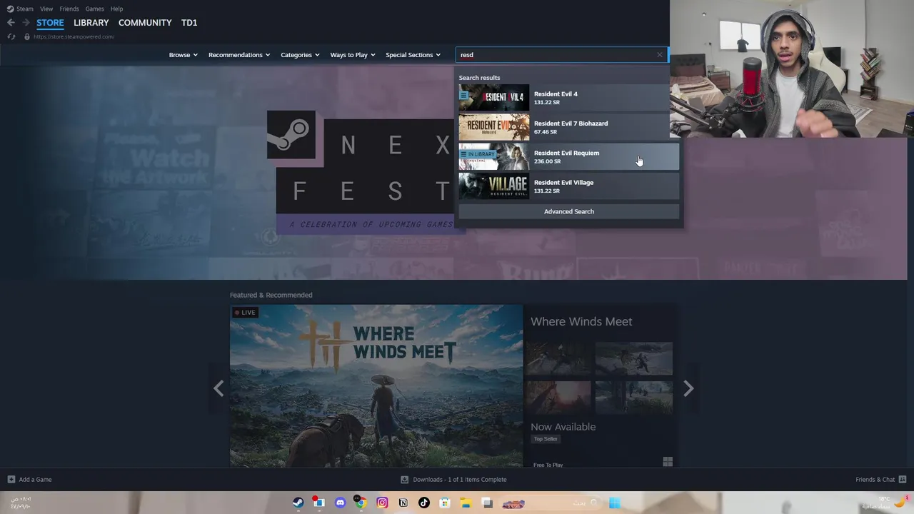Switch to the COMMUNITY tab
The image size is (914, 514).
point(145,23)
